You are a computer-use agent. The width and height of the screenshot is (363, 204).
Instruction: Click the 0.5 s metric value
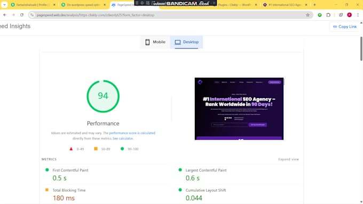[59, 178]
